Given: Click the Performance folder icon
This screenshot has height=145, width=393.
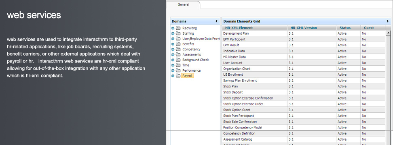Looking at the screenshot, I should (178, 70).
